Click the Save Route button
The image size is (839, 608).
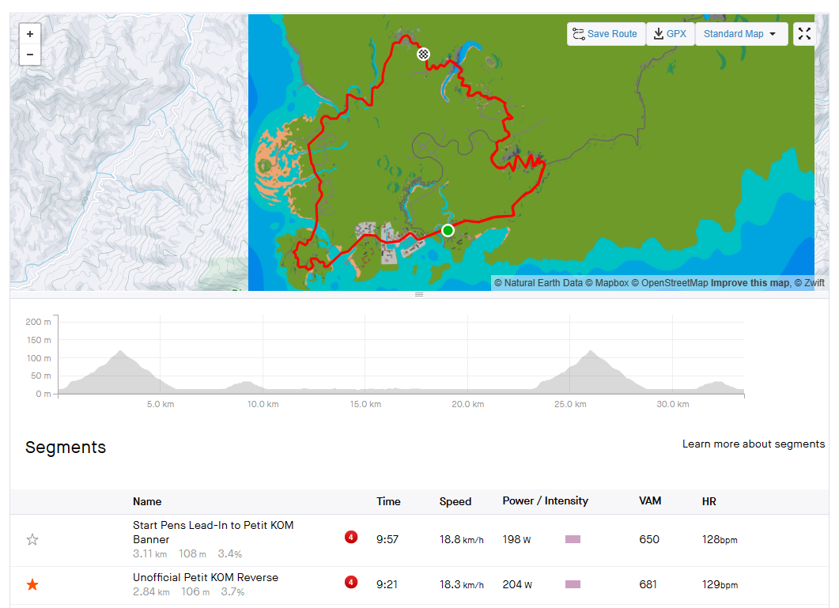pos(606,34)
